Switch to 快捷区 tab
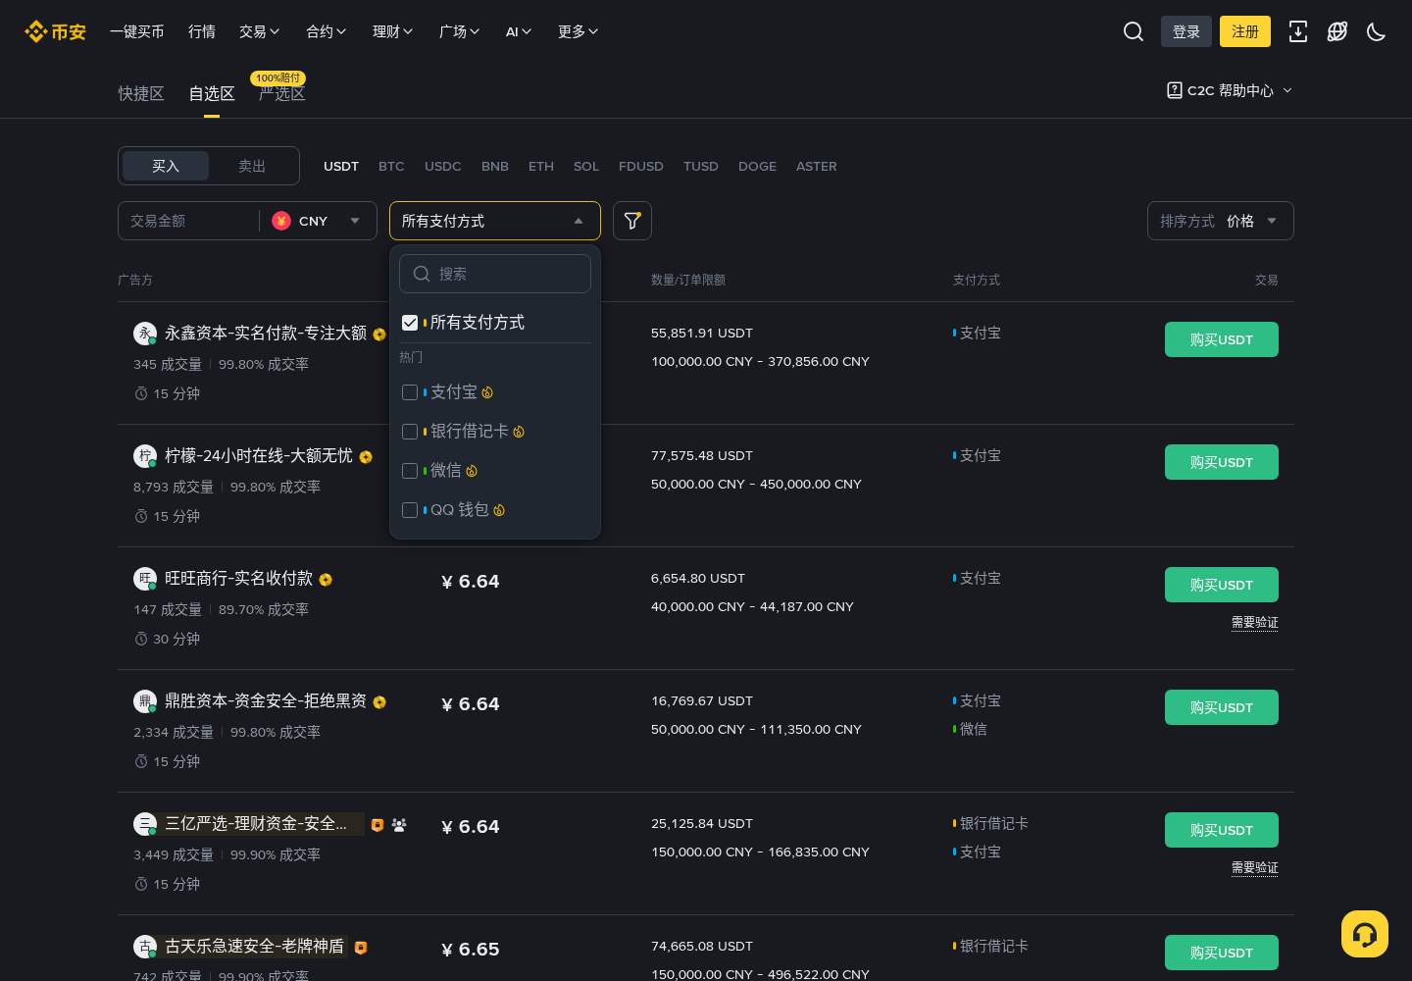 (141, 93)
